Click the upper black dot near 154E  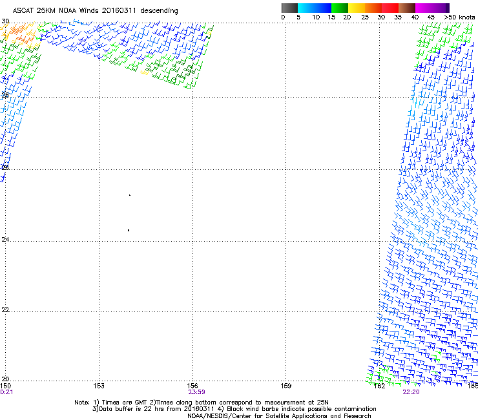(x=130, y=195)
